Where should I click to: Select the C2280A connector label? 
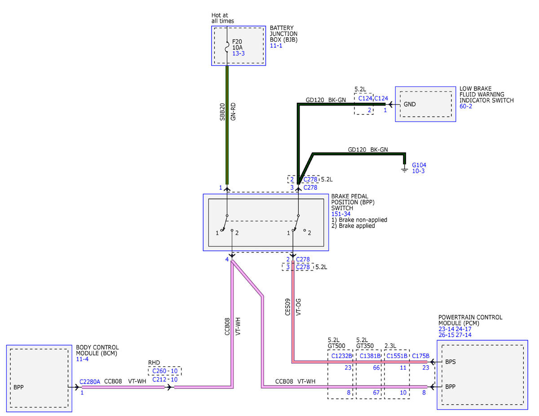(x=90, y=382)
